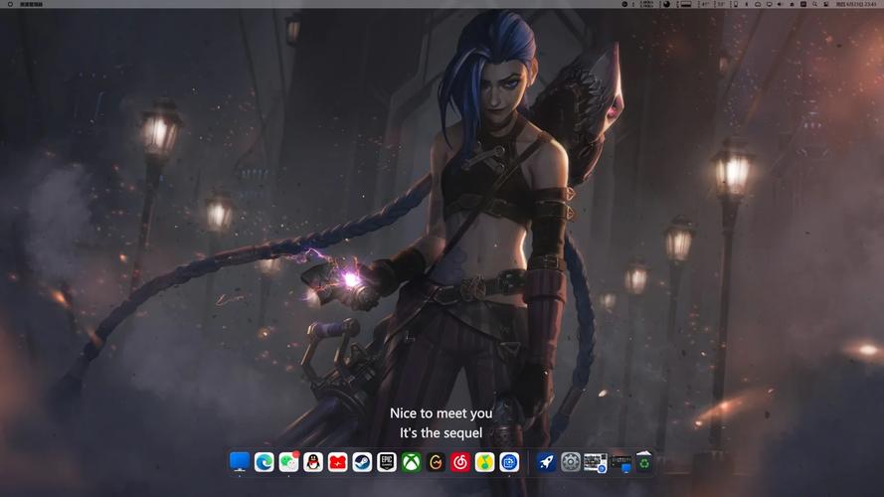This screenshot has width=884, height=497.
Task: Open the green Xbox app in dock
Action: 411,462
